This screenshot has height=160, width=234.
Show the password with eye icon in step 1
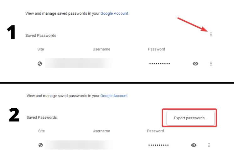coord(195,64)
